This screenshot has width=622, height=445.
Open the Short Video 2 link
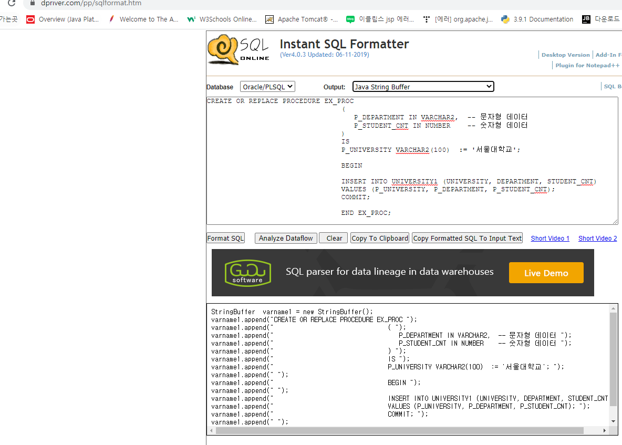coord(597,239)
